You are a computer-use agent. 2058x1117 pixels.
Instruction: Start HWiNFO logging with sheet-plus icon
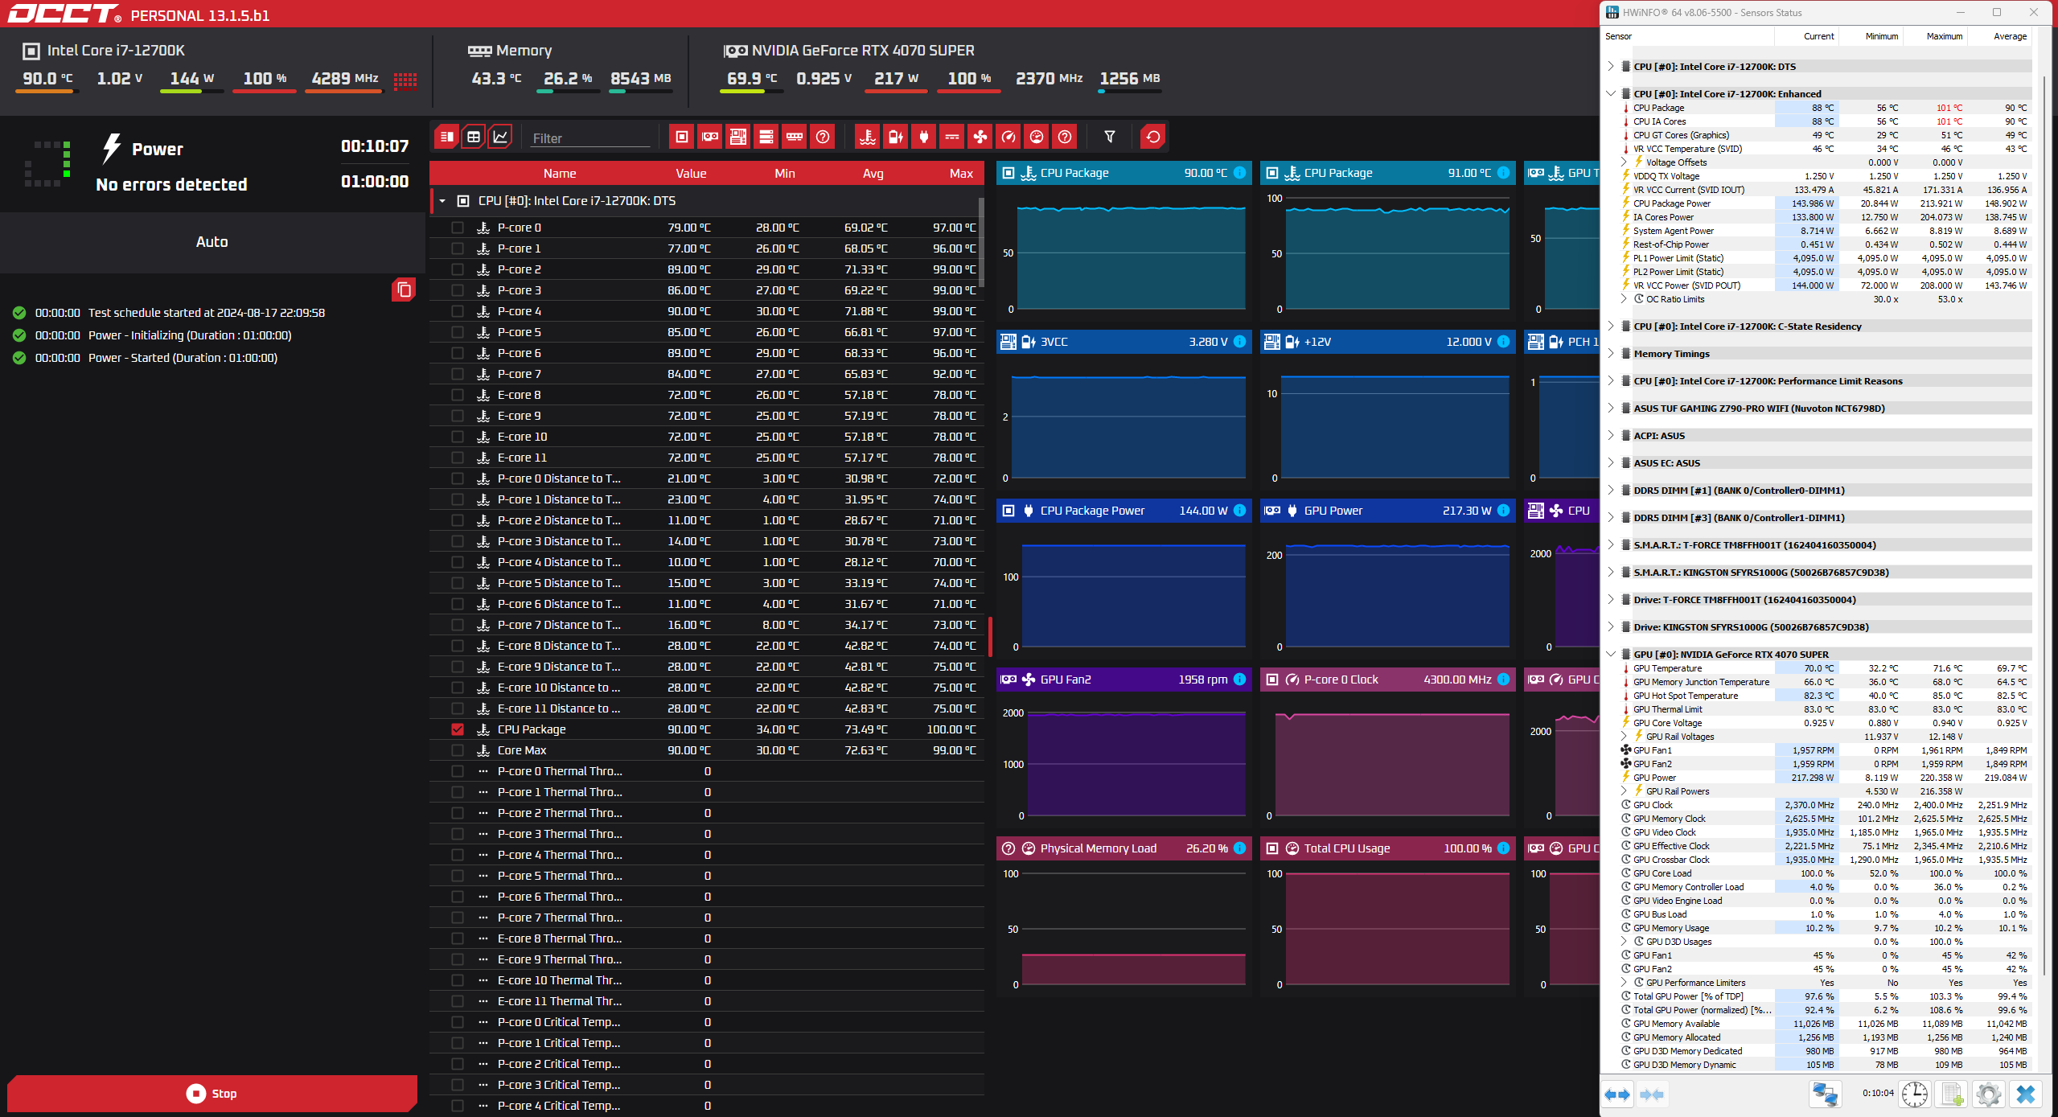coord(1952,1094)
